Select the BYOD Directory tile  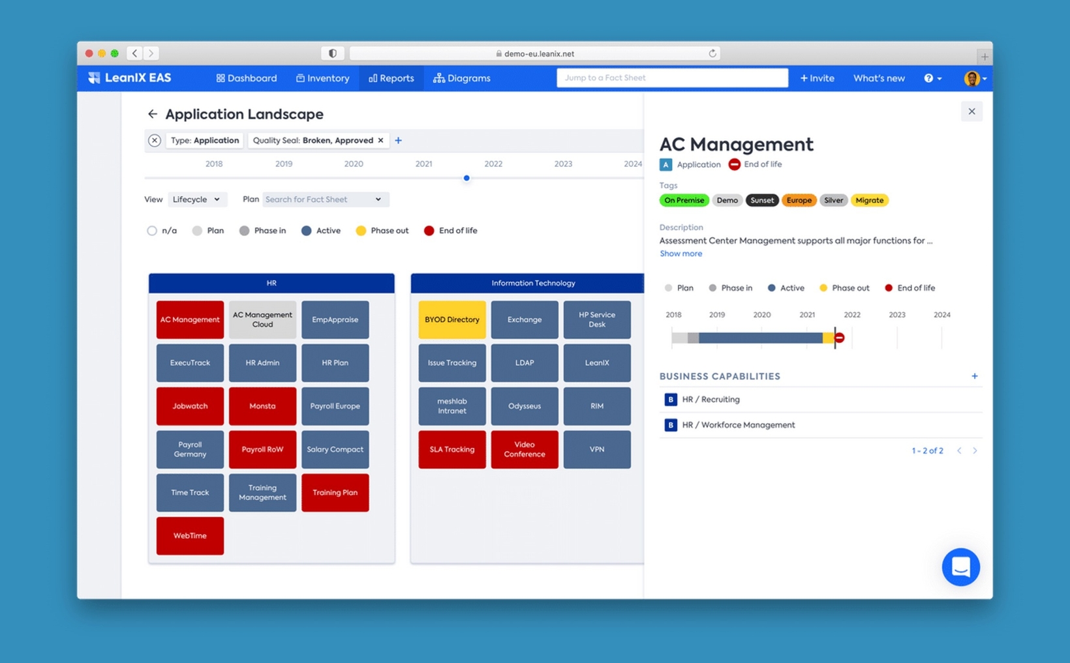point(452,319)
